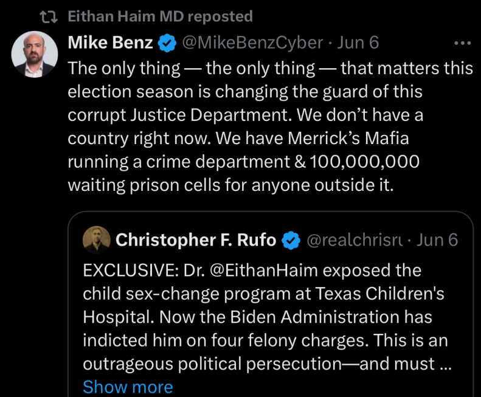Open the three-dot more options menu

point(462,43)
